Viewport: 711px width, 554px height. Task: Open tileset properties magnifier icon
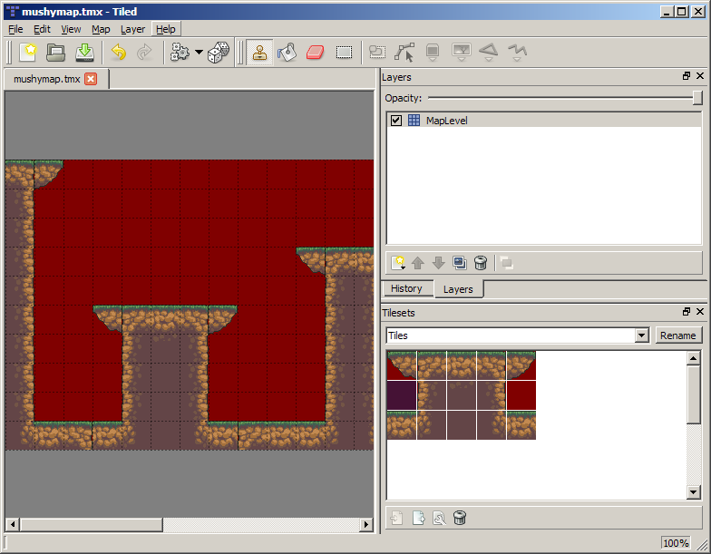click(x=439, y=518)
